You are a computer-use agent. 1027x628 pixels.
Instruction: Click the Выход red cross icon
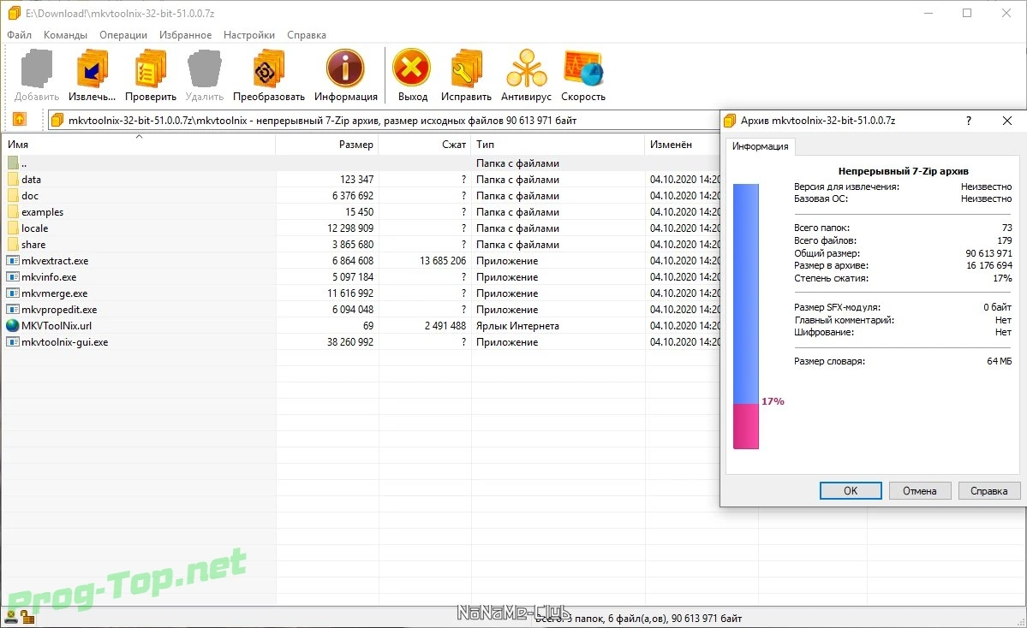pos(412,68)
